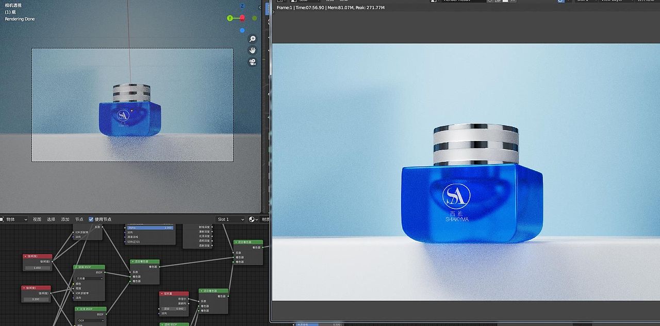Collapse the 光泽 BSDF node
Viewport: 660px width, 326px height.
click(78, 309)
